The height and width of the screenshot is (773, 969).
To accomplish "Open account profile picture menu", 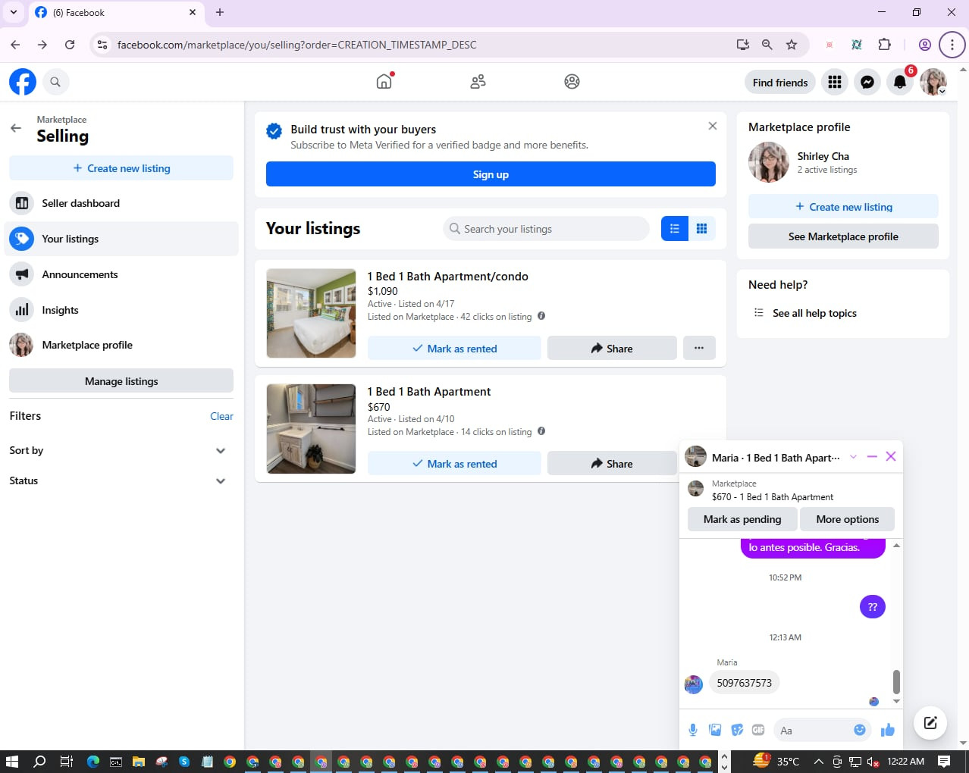I will tap(933, 82).
